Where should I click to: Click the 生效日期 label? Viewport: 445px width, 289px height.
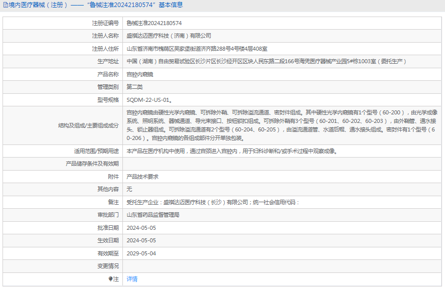[x=108, y=240]
